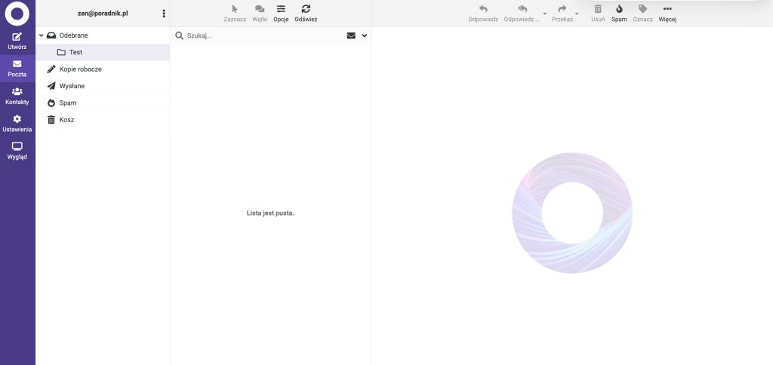Collapse the Odebrane folder tree
The height and width of the screenshot is (365, 773).
pyautogui.click(x=42, y=35)
